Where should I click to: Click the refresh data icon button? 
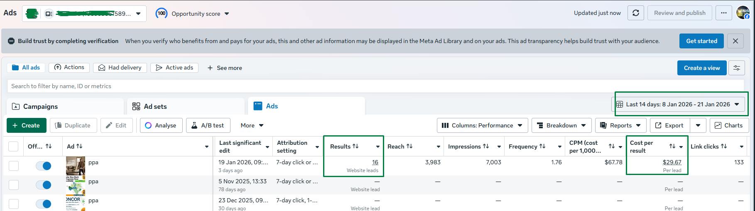coord(635,13)
